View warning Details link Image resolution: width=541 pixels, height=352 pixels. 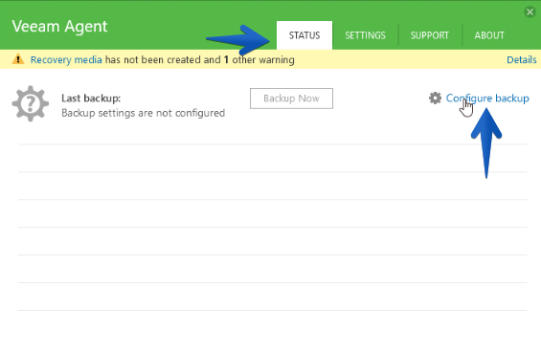click(521, 59)
